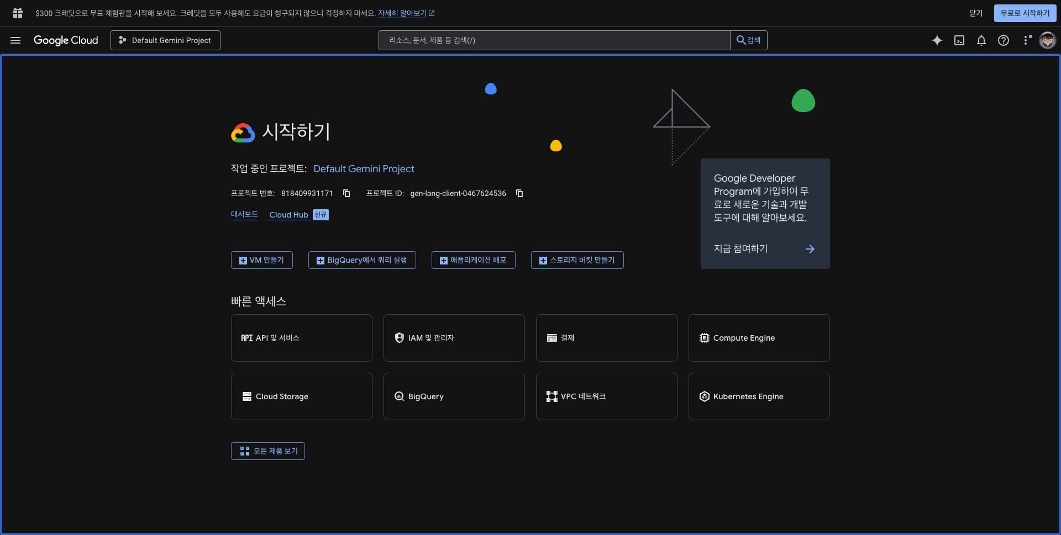1061x535 pixels.
Task: Click 지금 참여하기 arrow in Developer Program card
Action: [x=810, y=249]
